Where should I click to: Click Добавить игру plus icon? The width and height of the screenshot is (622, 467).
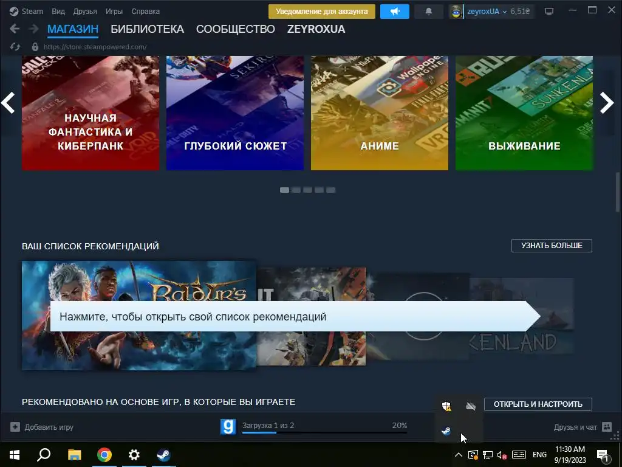(x=15, y=427)
